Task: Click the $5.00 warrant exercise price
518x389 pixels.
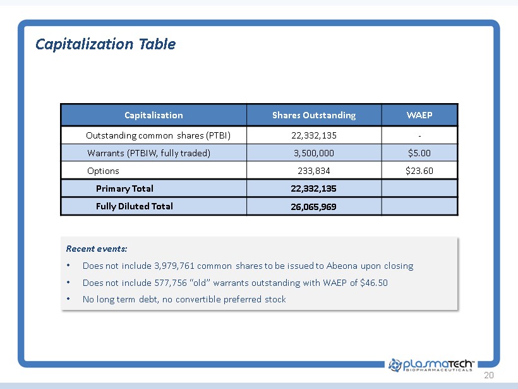Action: [419, 153]
